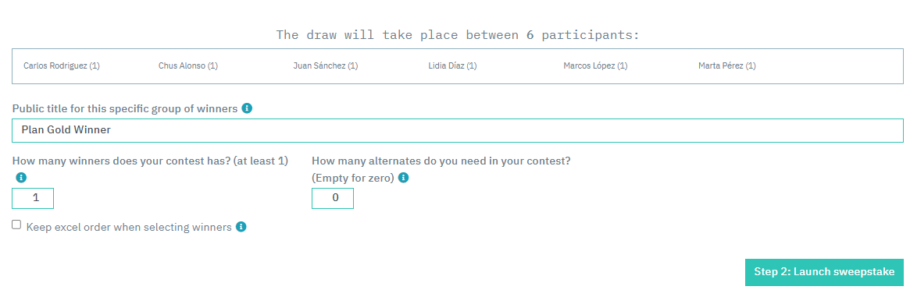Click the Keep excel order label text
This screenshot has height=290, width=910.
click(129, 227)
